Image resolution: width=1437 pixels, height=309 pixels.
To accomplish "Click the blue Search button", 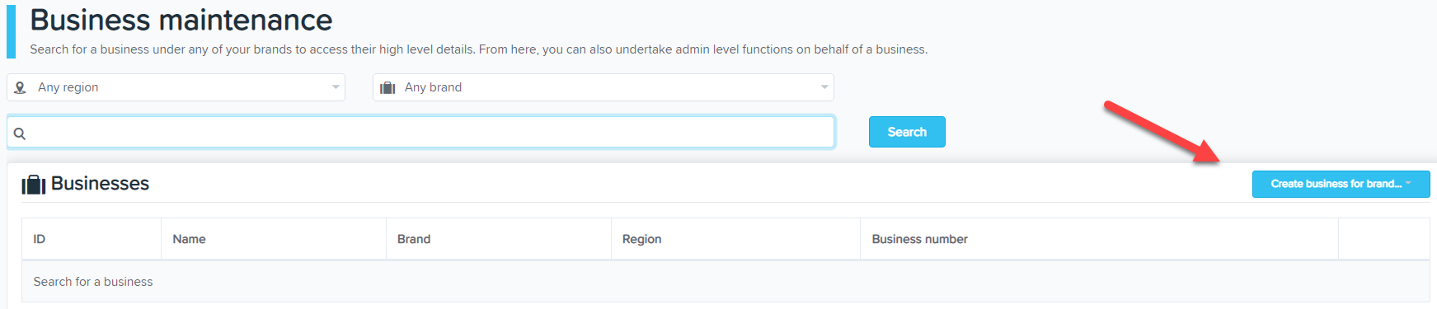I will [x=907, y=132].
